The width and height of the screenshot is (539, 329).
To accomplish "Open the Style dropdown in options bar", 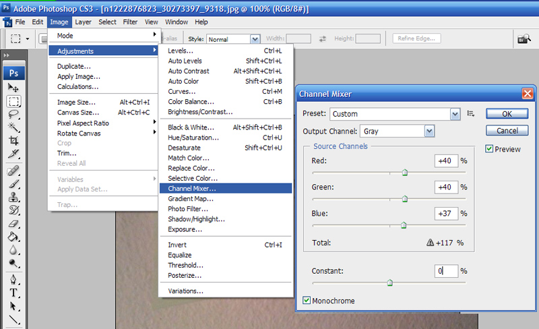I will point(233,39).
